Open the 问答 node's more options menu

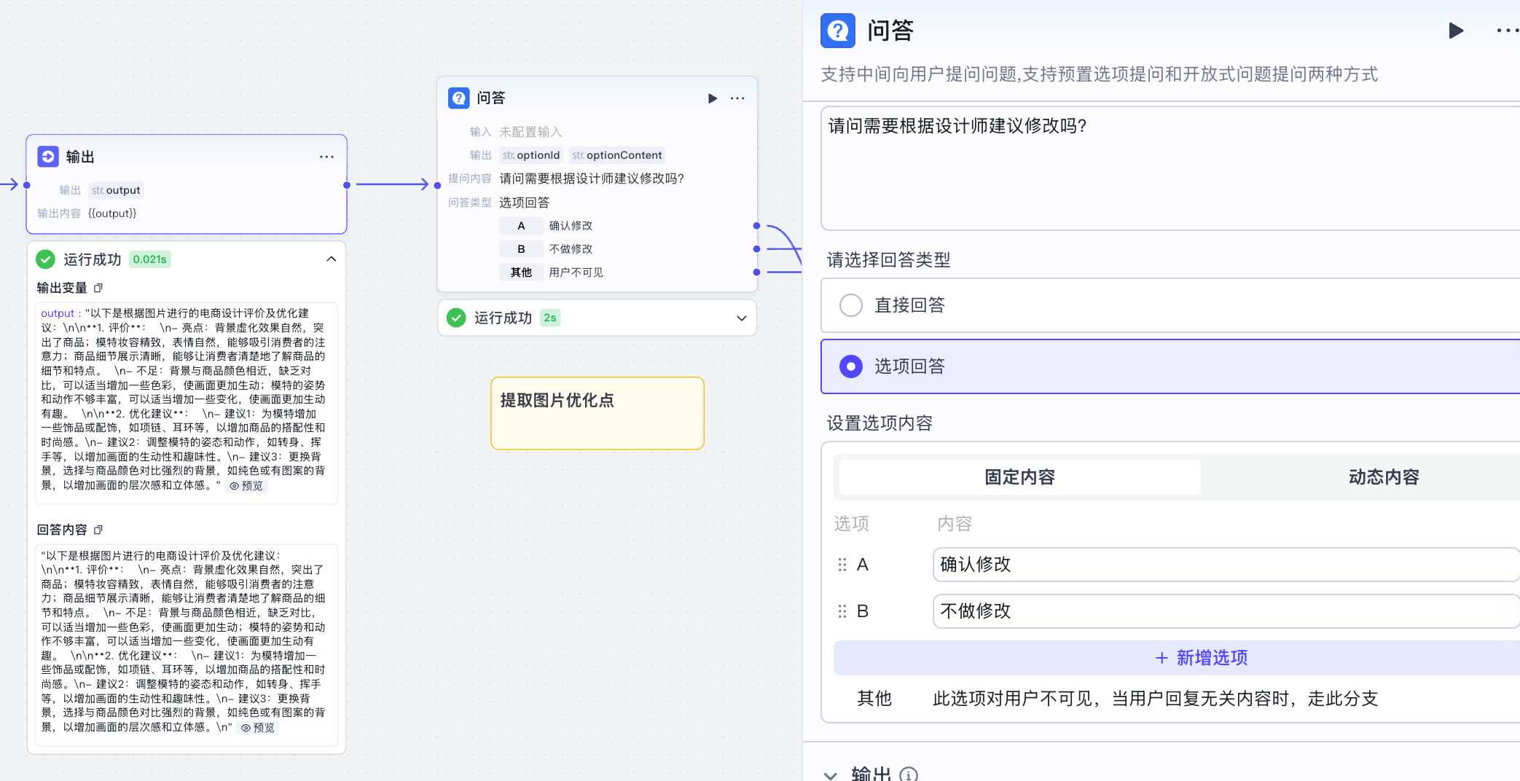(737, 98)
